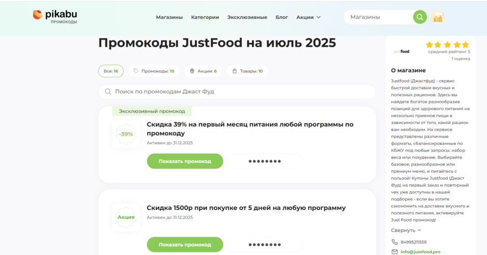The height and width of the screenshot is (255, 487).
Task: Open the info@justfood.pro email link
Action: tap(420, 252)
